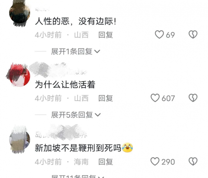Reply to the 海南 user's comment
This screenshot has width=208, height=178.
(x=106, y=162)
